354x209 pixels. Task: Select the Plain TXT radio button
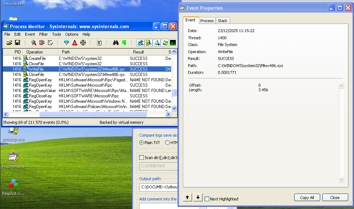tap(141, 143)
